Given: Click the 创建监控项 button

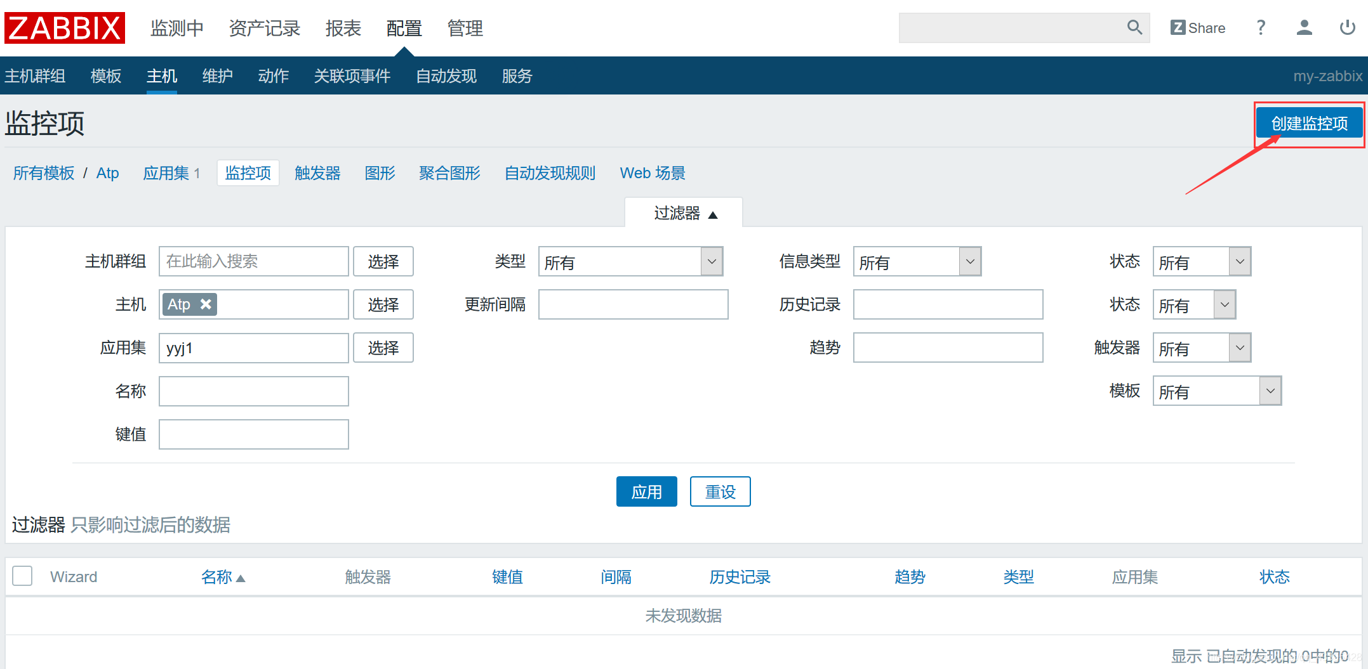Looking at the screenshot, I should click(1309, 123).
